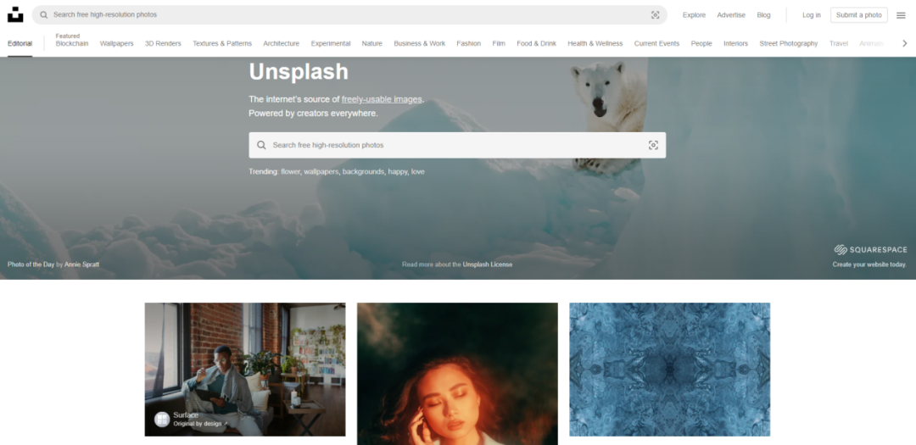Click Create your website today link
Image resolution: width=916 pixels, height=445 pixels.
pos(869,264)
